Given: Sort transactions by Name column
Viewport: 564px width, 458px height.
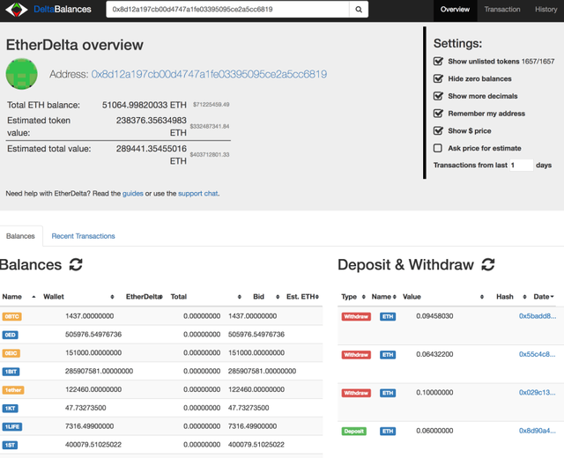Looking at the screenshot, I should pyautogui.click(x=384, y=297).
